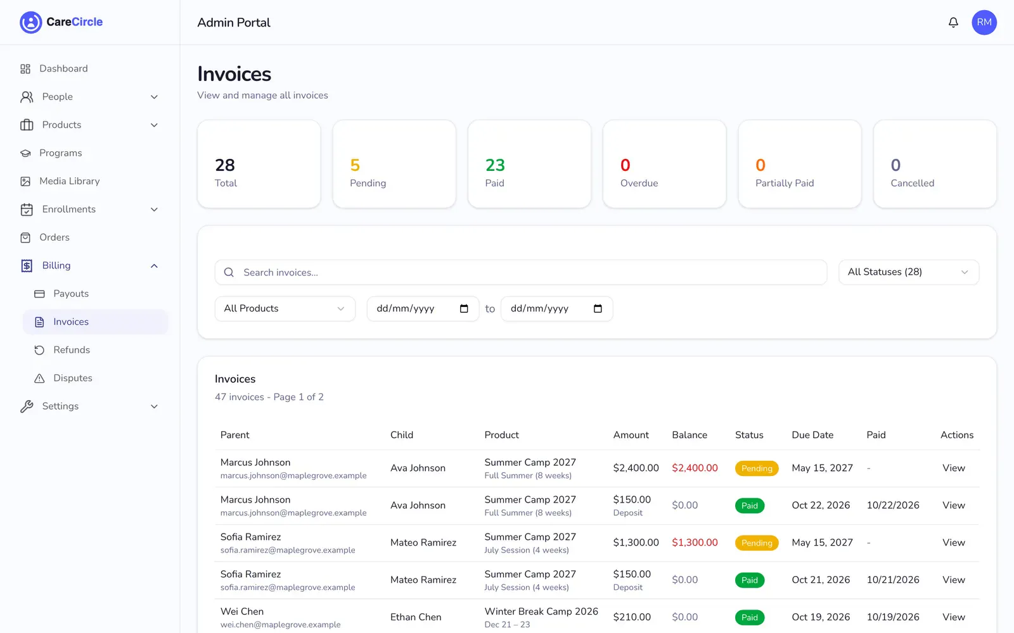
Task: View Marcus Johnson's $2,400.00 pending invoice
Action: pos(953,468)
